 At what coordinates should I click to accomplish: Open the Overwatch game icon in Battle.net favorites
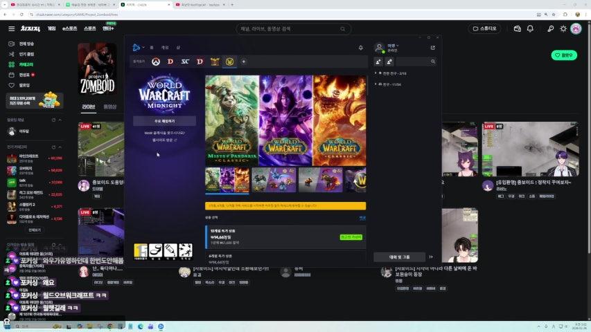click(156, 62)
